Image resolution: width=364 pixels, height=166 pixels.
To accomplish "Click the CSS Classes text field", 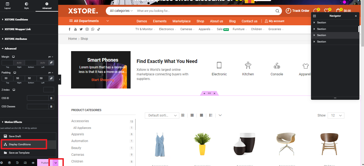I will (38, 107).
